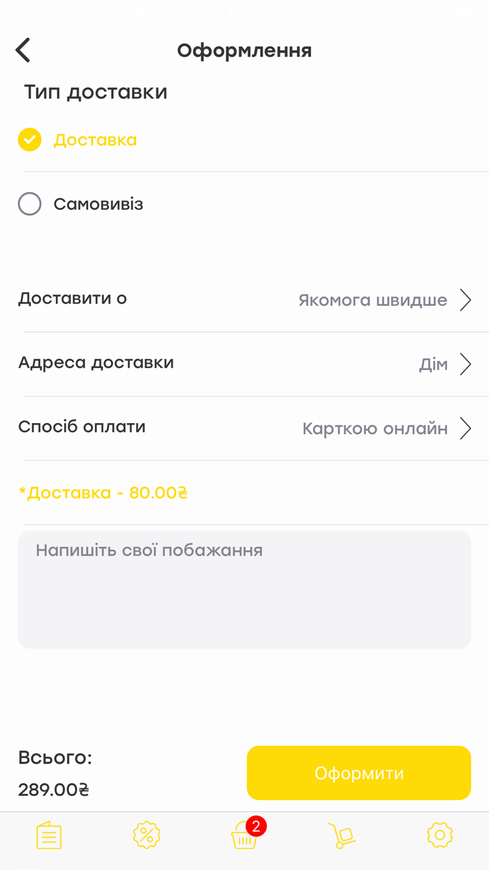489x870 pixels.
Task: Tap the Доставка label text
Action: (x=95, y=140)
